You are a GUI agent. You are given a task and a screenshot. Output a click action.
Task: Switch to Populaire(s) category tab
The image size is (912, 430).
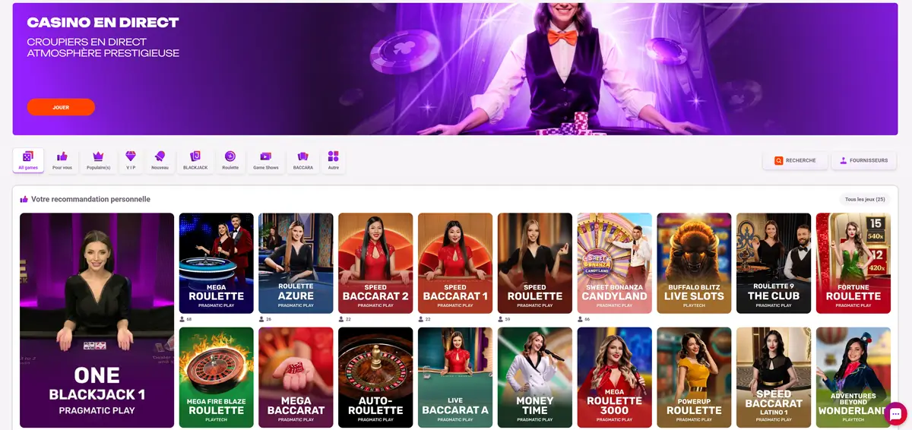[98, 160]
